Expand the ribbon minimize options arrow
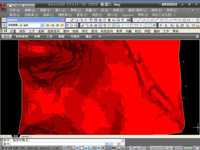The height and width of the screenshot is (150, 200). click(100, 36)
